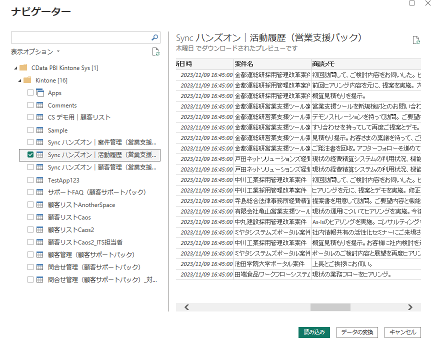
Task: Click cell 現状の業務フローをヒアリング。
Action: (x=366, y=274)
